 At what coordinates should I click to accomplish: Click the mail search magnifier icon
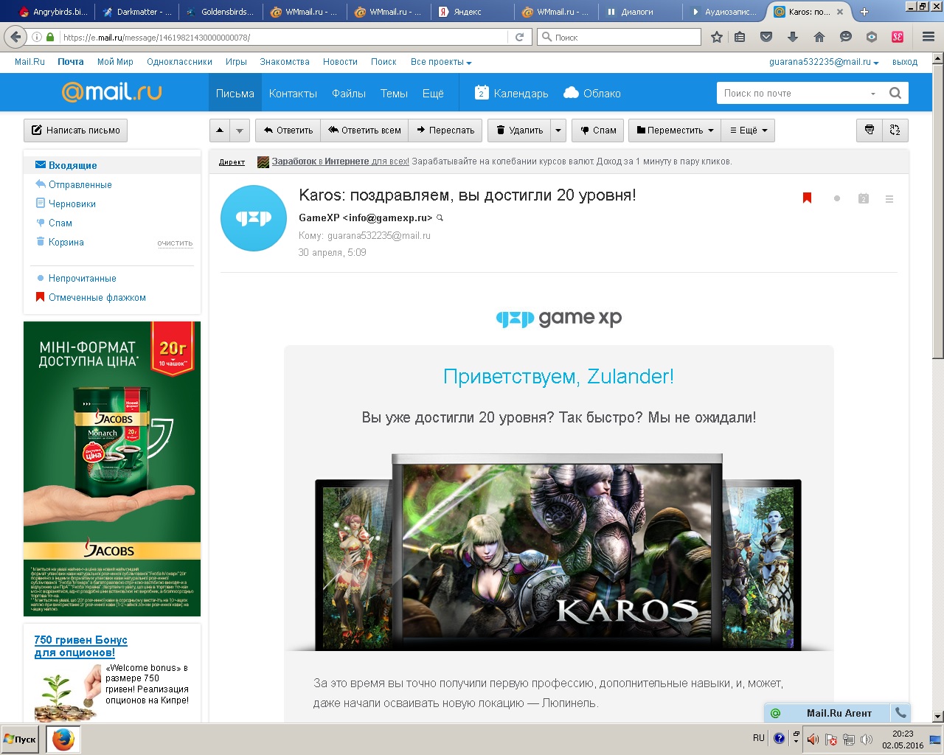pos(895,93)
